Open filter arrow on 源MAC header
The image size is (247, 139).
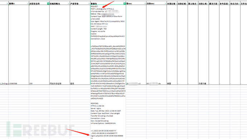pyautogui.click(x=145, y=4)
